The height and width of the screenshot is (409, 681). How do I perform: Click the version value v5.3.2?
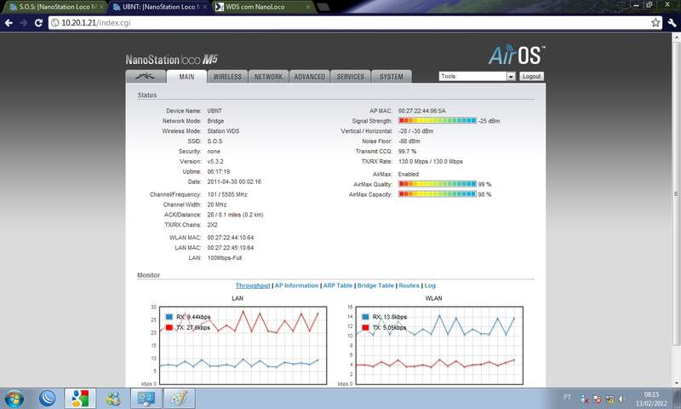coord(215,161)
